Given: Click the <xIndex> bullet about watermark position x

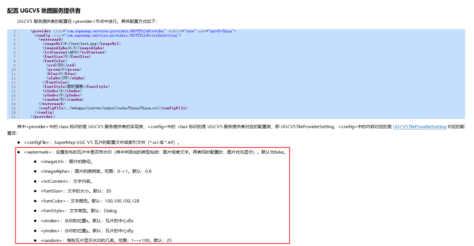Looking at the screenshot, I should click(x=87, y=221).
